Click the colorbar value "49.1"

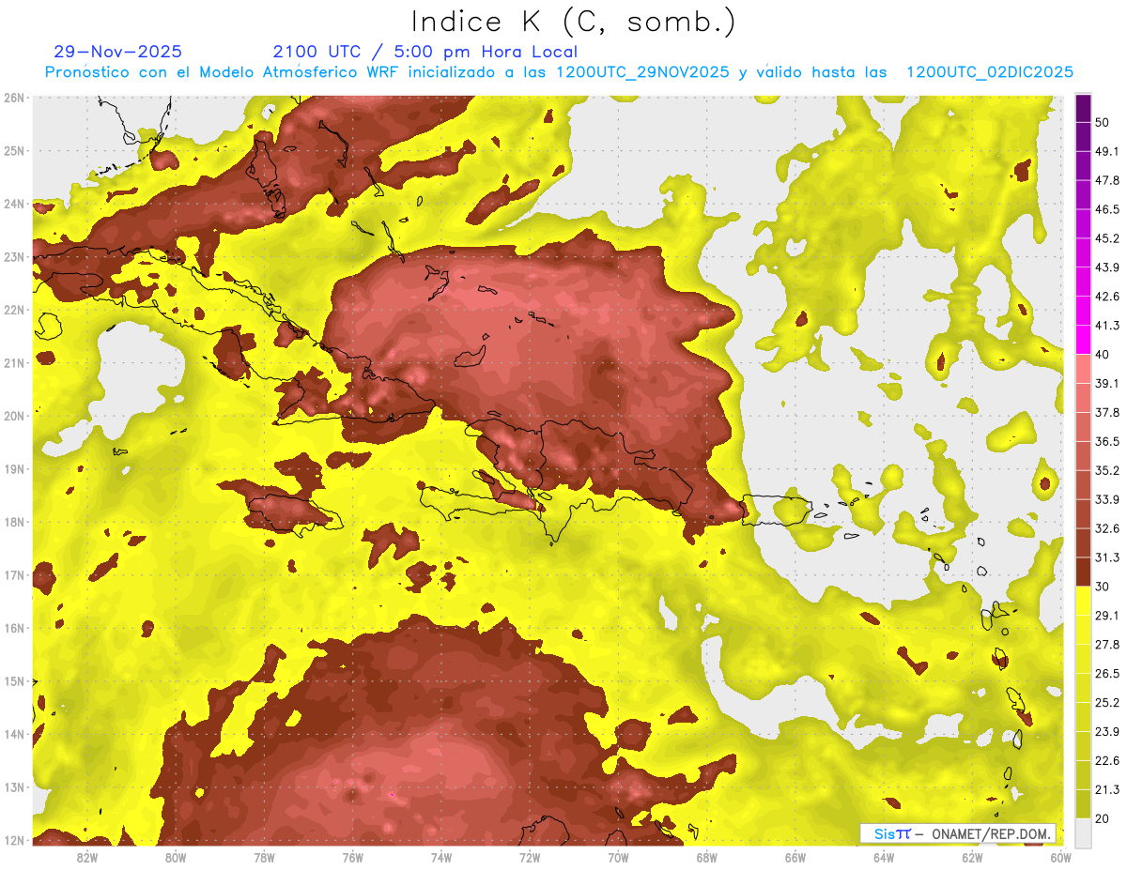[x=1107, y=151]
